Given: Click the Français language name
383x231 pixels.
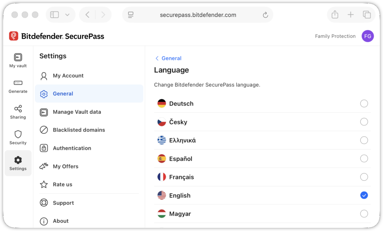Looking at the screenshot, I should coord(181,177).
